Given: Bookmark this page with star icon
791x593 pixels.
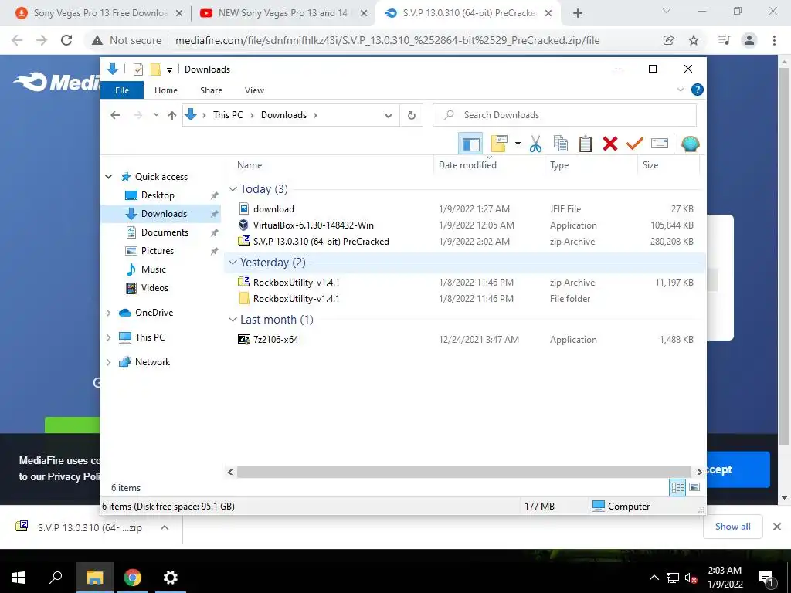Looking at the screenshot, I should (x=694, y=40).
